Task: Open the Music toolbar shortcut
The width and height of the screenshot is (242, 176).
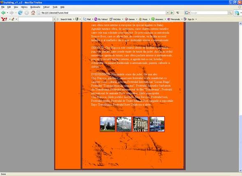Action: click(x=143, y=19)
